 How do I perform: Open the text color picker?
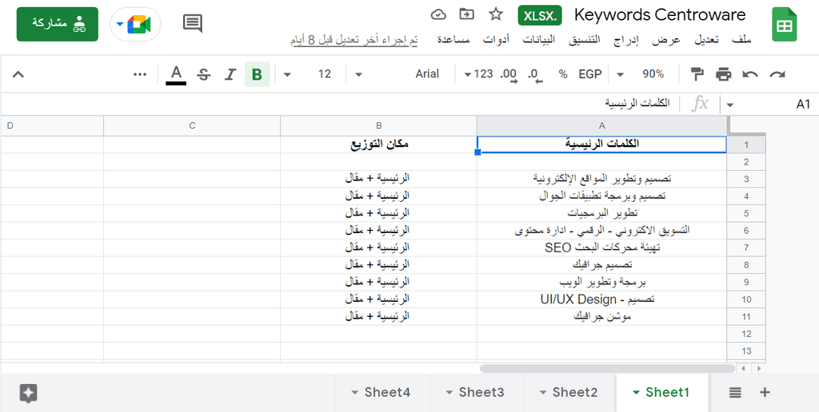(176, 74)
